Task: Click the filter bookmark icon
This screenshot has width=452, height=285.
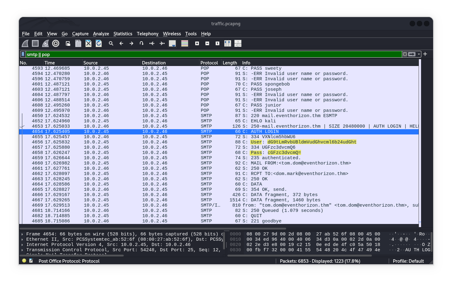Action: click(x=23, y=54)
